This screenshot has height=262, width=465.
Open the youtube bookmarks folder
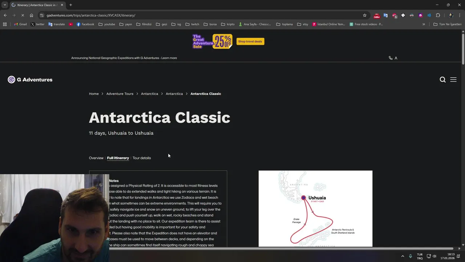[107, 24]
